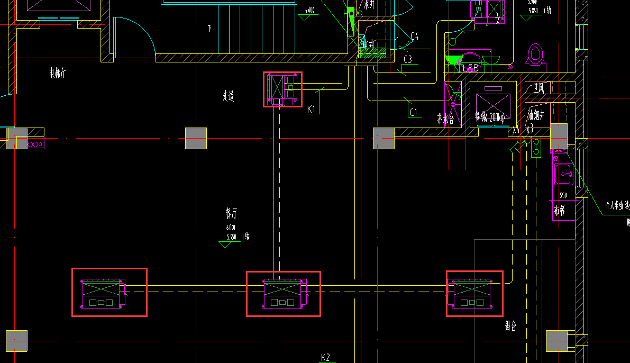Click the 茶水台 label
The height and width of the screenshot is (363, 630).
[x=445, y=118]
